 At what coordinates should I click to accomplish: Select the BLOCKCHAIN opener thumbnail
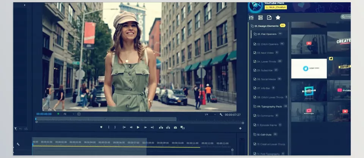click(309, 91)
